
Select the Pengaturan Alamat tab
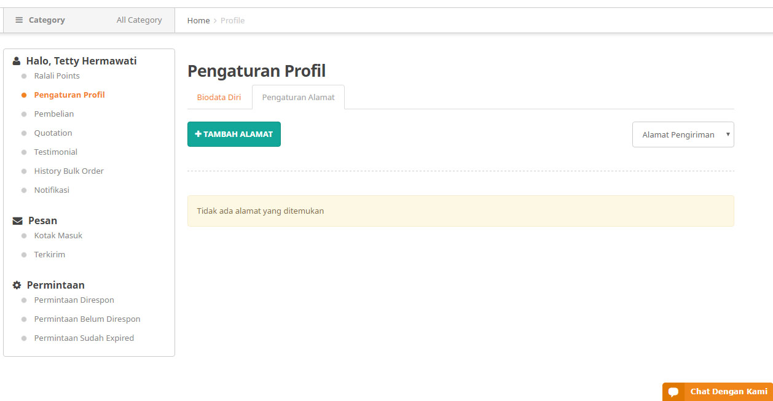(298, 97)
